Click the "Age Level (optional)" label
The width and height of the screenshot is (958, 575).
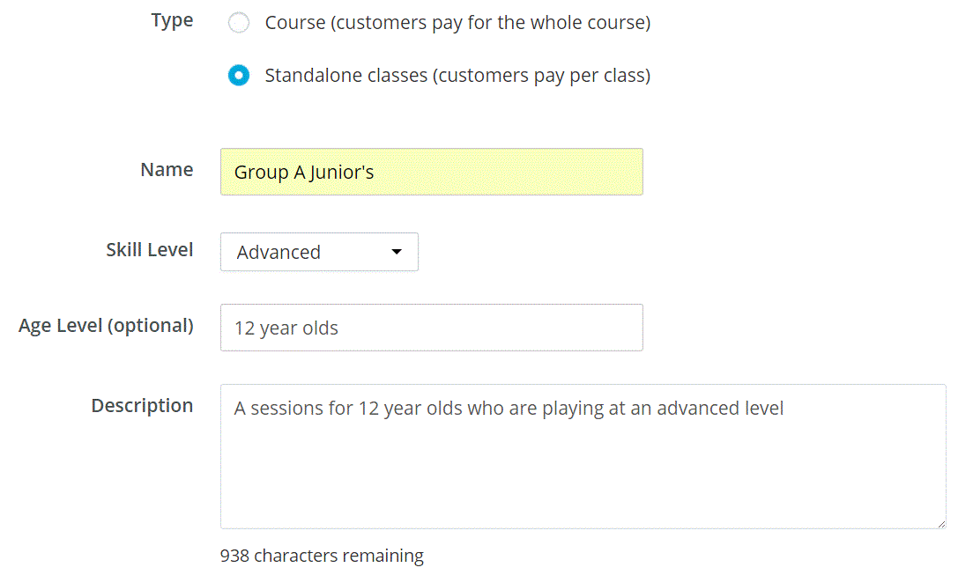[106, 326]
